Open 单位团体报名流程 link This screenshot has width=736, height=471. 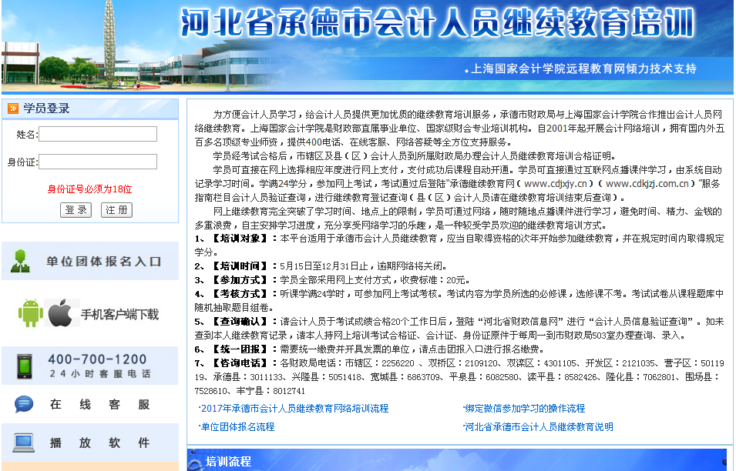237,426
